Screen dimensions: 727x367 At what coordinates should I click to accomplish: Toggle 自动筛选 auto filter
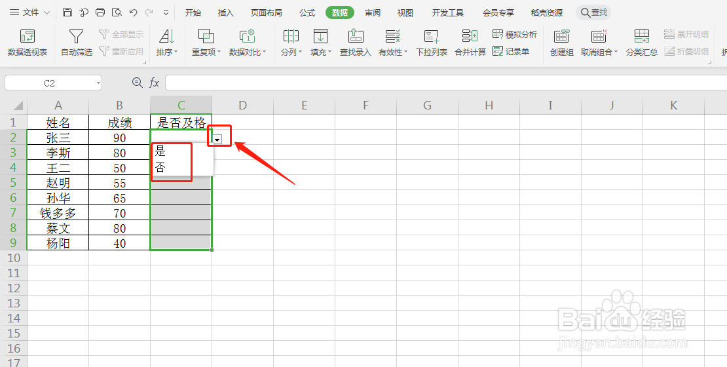click(77, 43)
